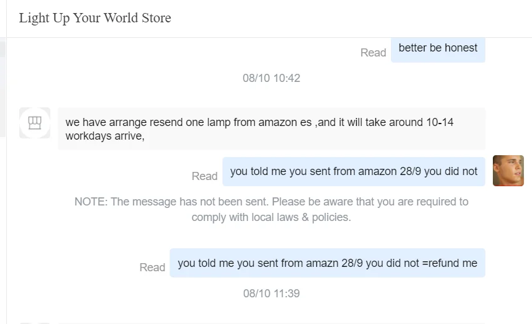Click the 08/10 10:42 timestamp
This screenshot has width=532, height=324.
[x=271, y=78]
